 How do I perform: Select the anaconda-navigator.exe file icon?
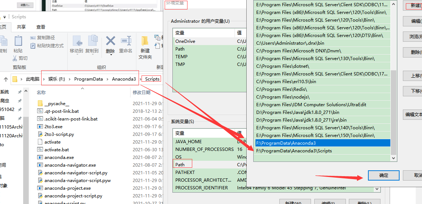pyautogui.click(x=40, y=165)
